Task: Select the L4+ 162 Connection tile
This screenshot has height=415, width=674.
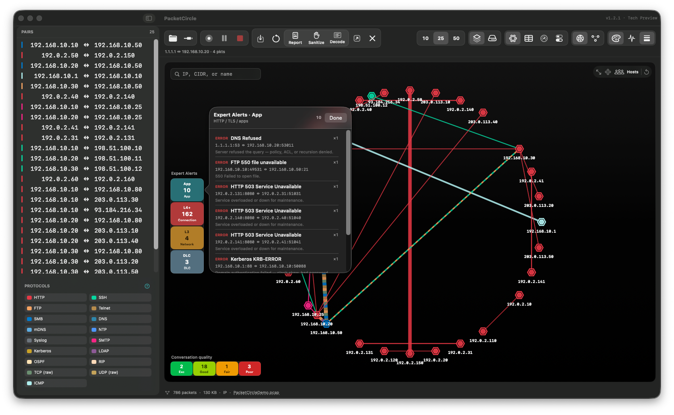Action: pyautogui.click(x=187, y=214)
